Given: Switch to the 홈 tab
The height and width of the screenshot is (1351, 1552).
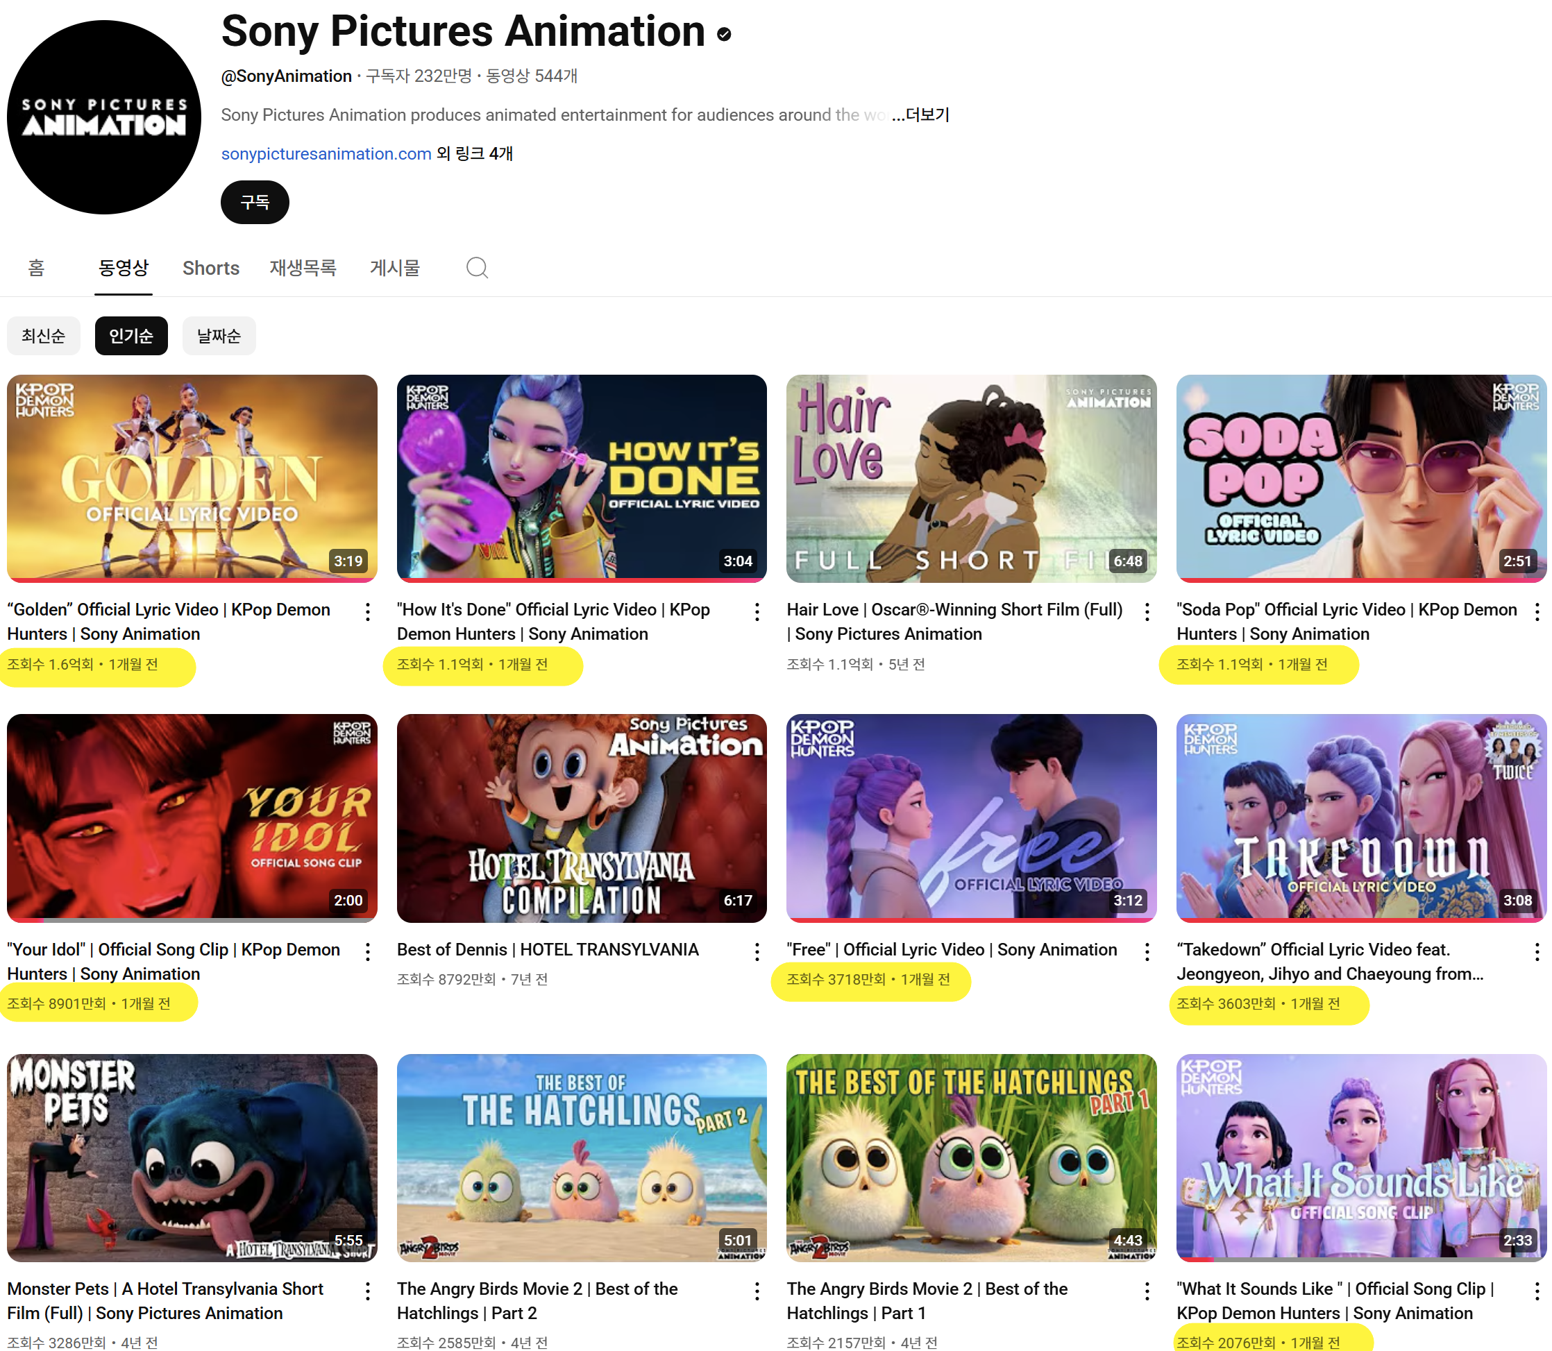Looking at the screenshot, I should tap(36, 268).
